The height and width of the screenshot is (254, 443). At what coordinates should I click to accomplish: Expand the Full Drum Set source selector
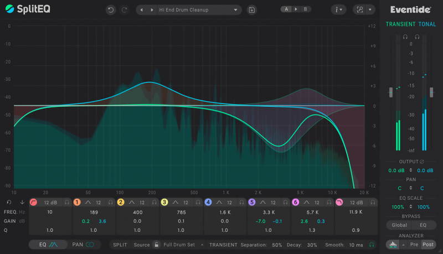click(202, 244)
